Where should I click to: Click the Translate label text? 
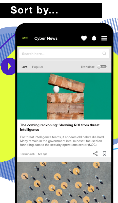click(x=88, y=67)
